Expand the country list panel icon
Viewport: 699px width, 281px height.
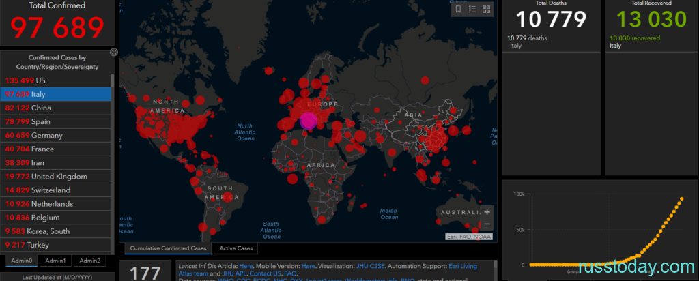(114, 52)
